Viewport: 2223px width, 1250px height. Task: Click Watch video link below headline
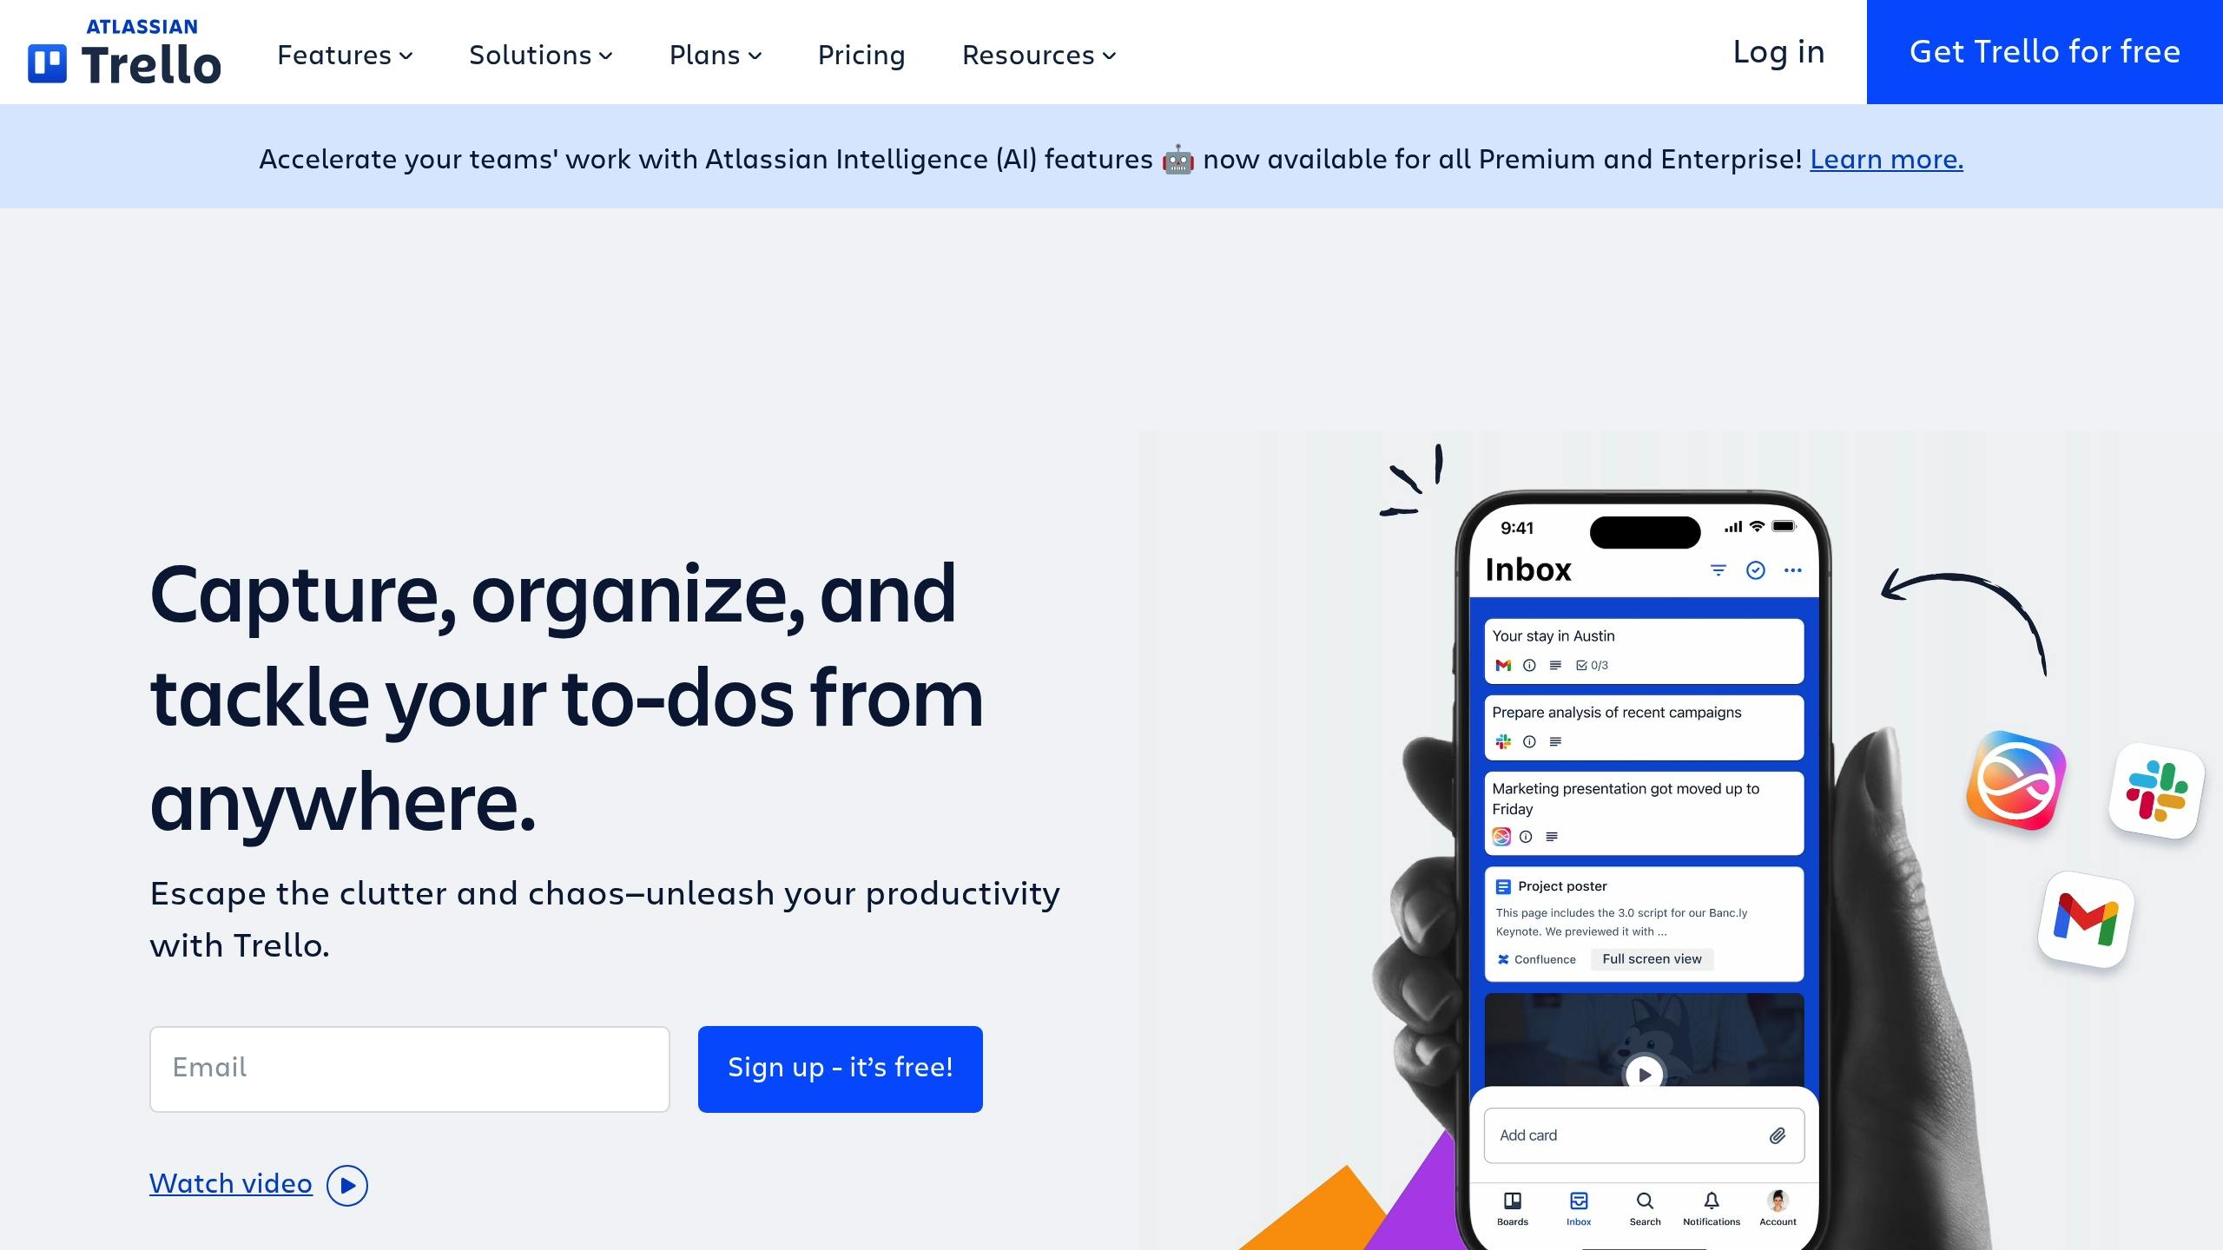point(256,1183)
